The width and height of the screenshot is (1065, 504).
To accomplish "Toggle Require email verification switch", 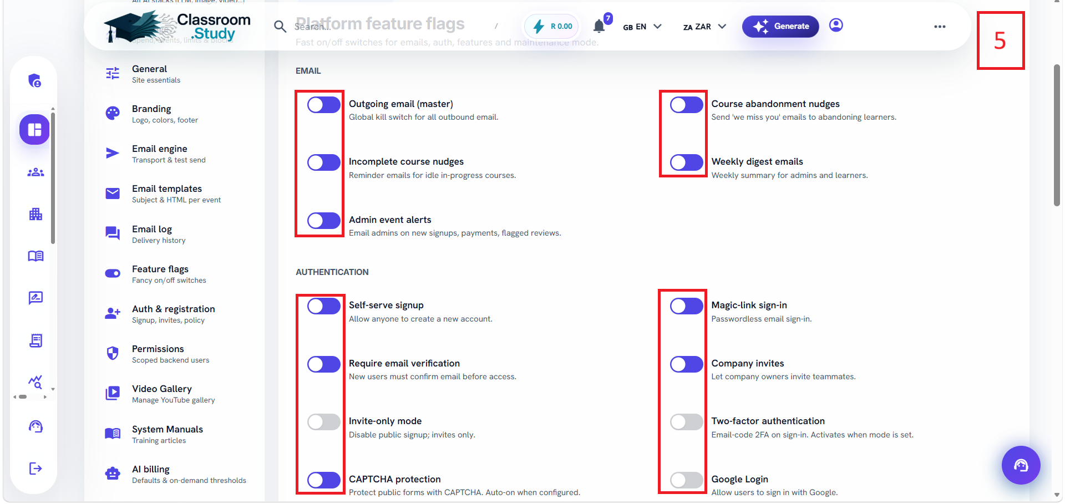I will (x=324, y=364).
